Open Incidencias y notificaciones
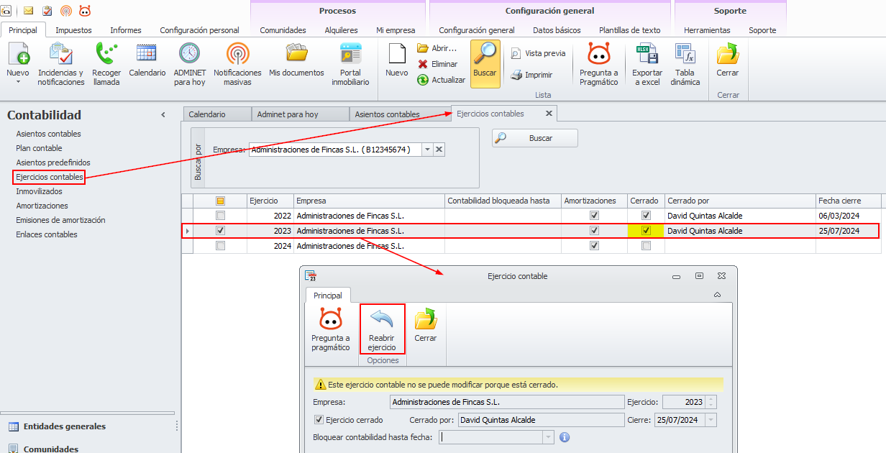 pyautogui.click(x=61, y=65)
